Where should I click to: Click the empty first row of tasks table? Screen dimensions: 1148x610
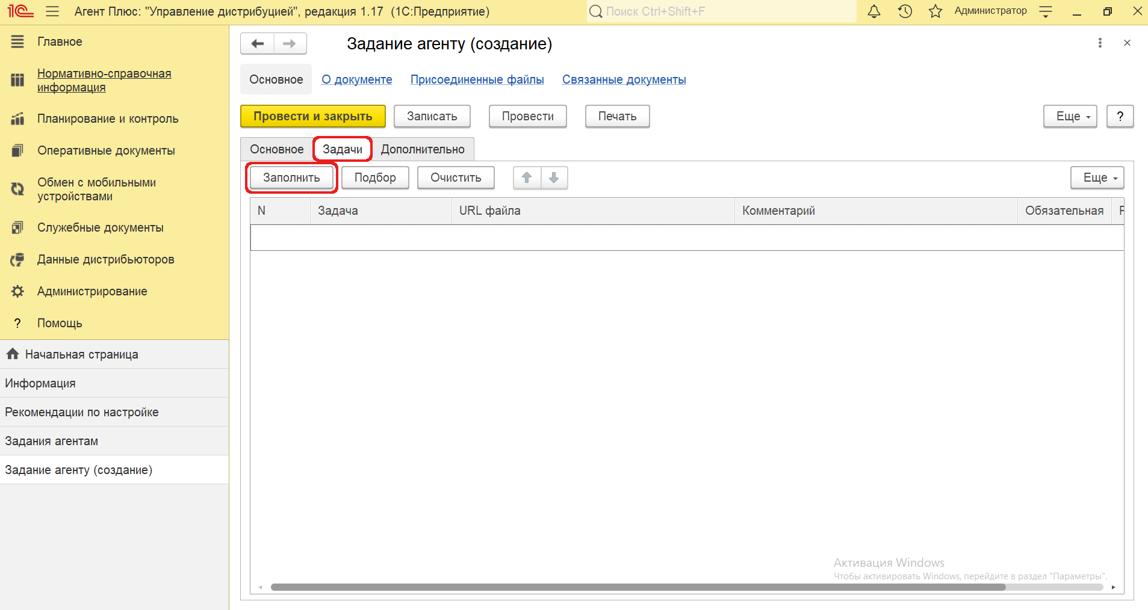click(x=687, y=238)
